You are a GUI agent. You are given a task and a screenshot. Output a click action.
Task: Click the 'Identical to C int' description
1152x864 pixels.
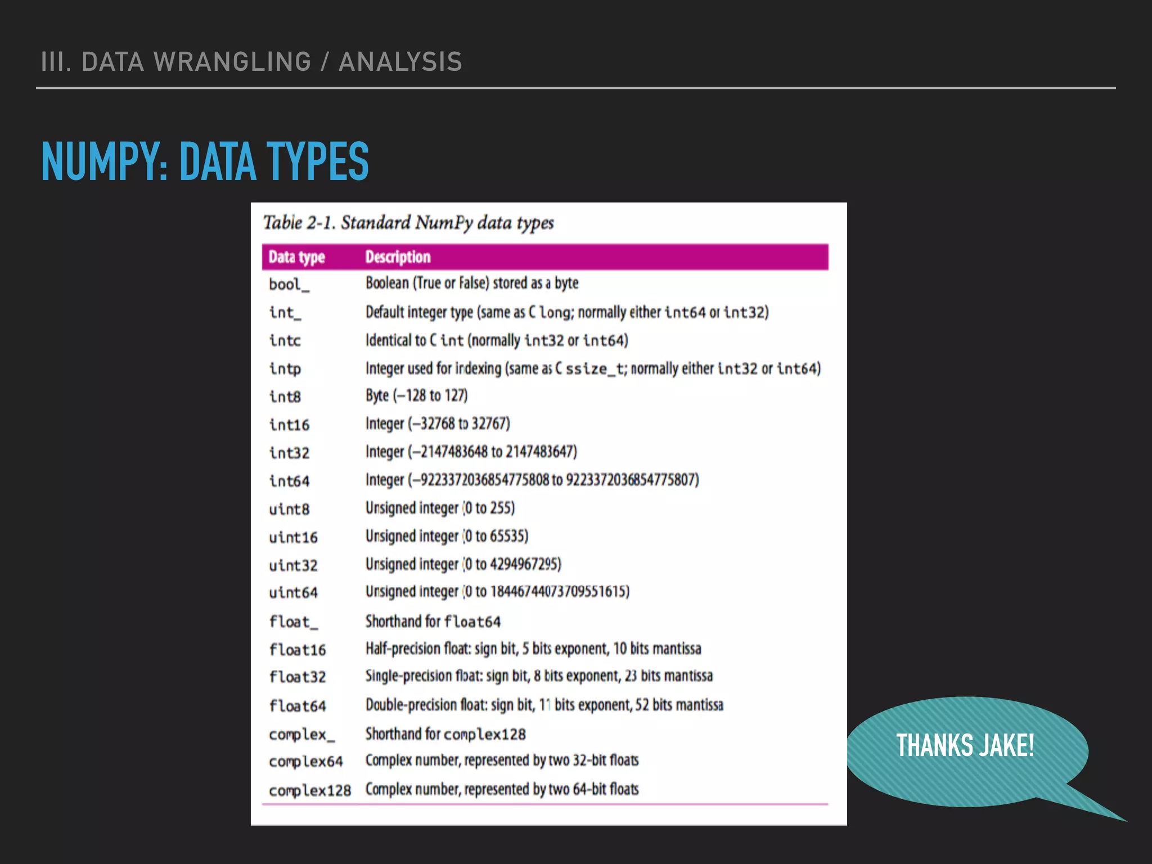497,340
